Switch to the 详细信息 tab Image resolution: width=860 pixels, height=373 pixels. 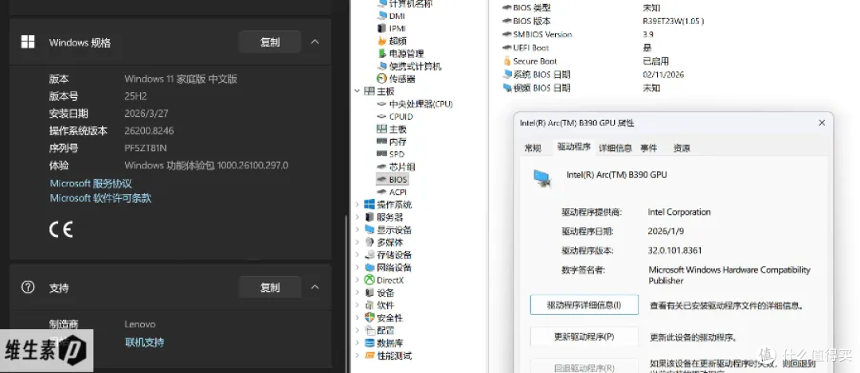pyautogui.click(x=615, y=148)
